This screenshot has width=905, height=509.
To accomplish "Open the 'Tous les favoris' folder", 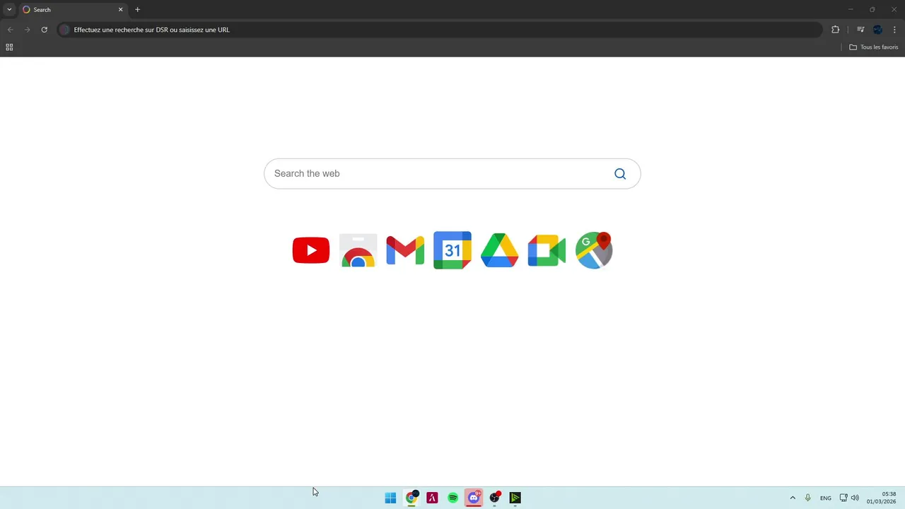I will coord(874,47).
